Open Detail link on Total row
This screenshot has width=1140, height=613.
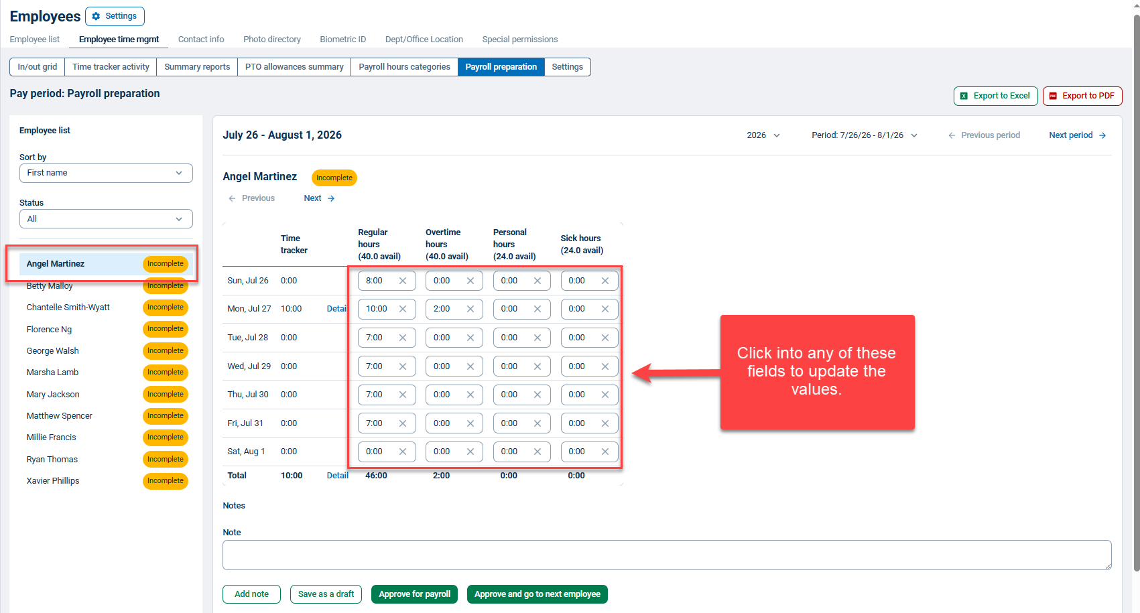(338, 476)
